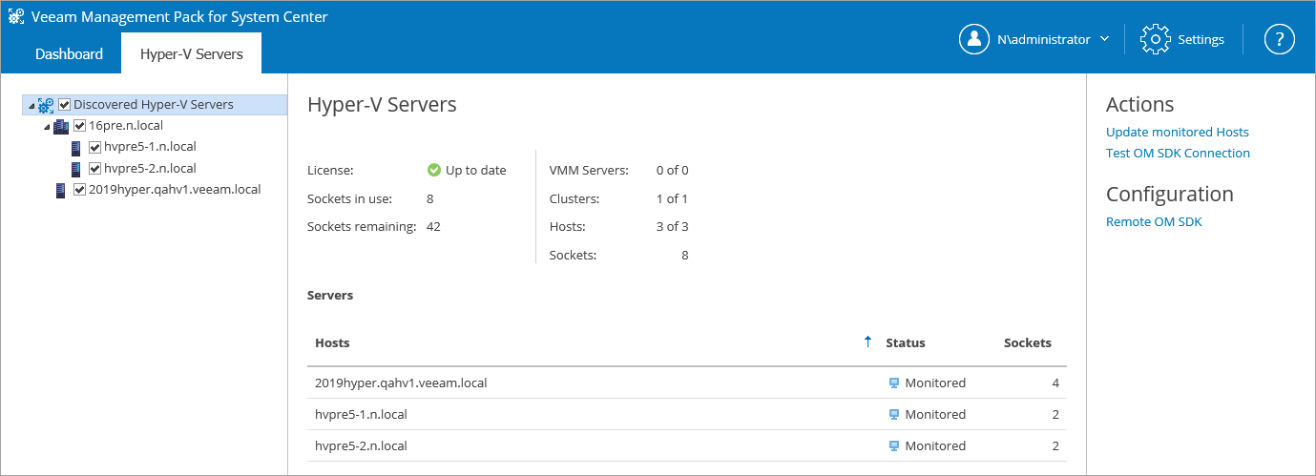Image resolution: width=1316 pixels, height=476 pixels.
Task: Open the Settings gear icon
Action: (x=1156, y=39)
